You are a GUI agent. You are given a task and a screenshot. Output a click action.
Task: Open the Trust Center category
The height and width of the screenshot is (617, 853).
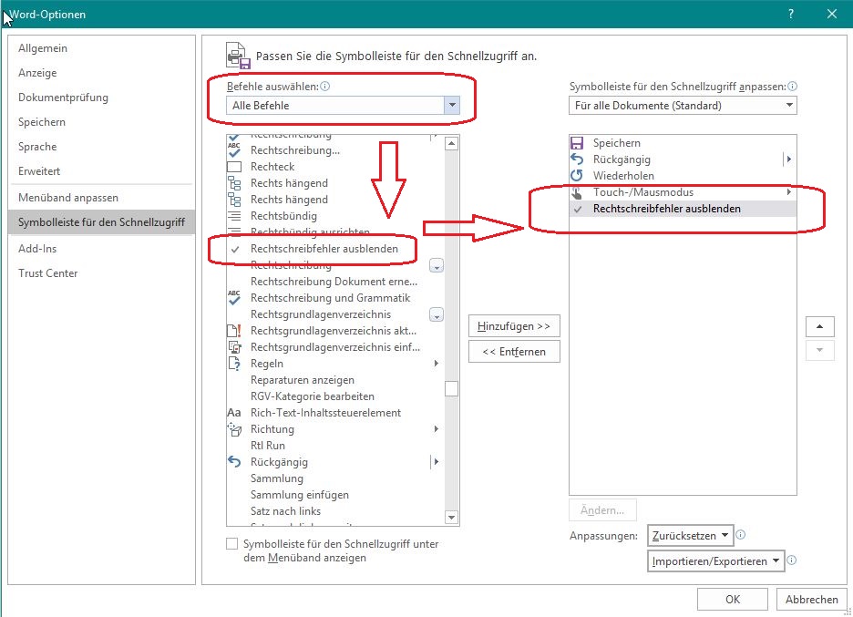tap(48, 273)
